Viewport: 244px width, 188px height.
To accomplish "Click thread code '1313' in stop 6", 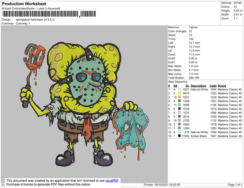I will (213, 109).
